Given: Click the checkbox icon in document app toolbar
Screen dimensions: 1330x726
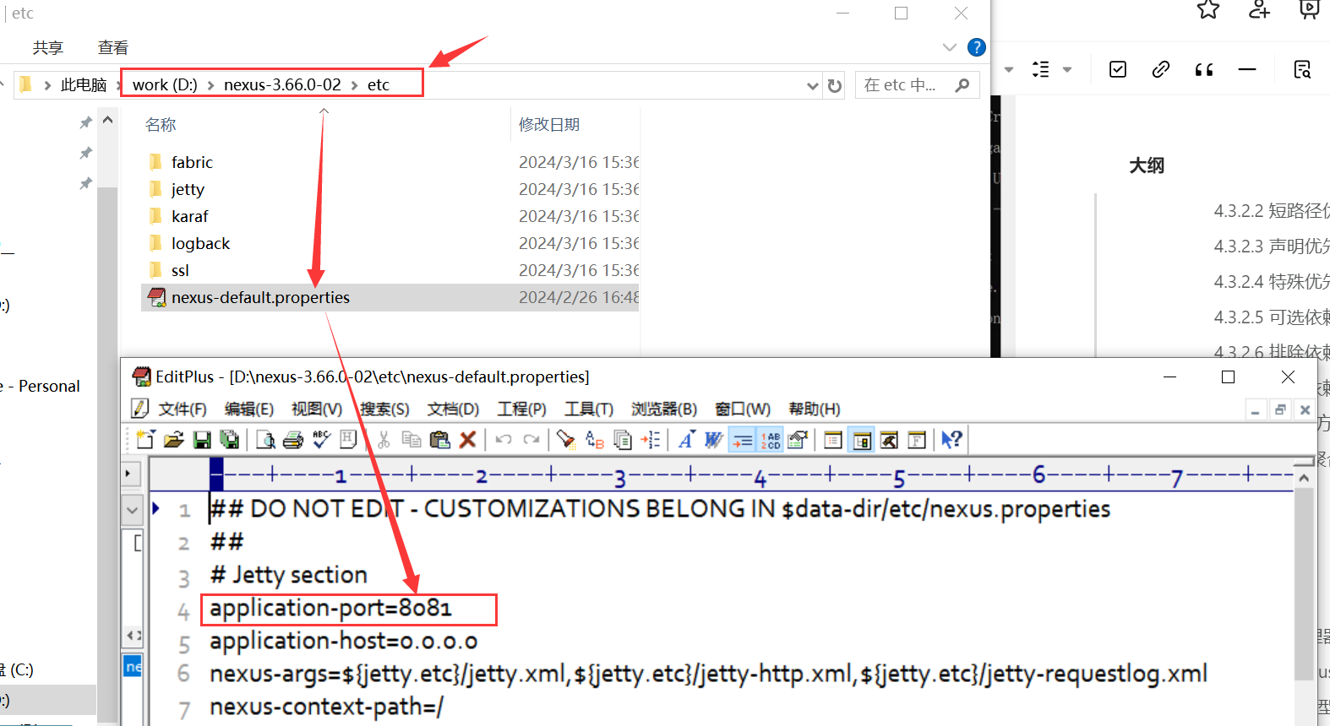Looking at the screenshot, I should click(1118, 69).
